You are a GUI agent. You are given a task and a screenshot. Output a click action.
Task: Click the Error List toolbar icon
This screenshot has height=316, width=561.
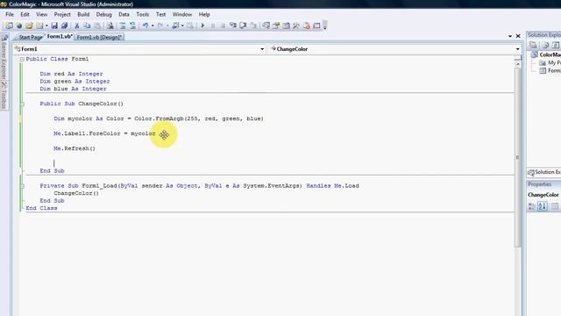307,25
